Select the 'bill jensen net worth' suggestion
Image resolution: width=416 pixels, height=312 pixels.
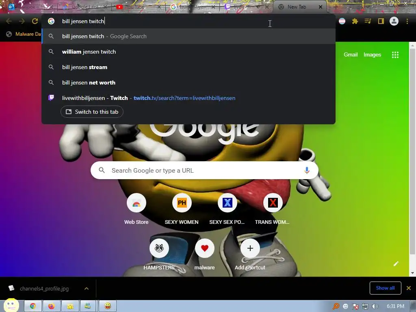[188, 82]
